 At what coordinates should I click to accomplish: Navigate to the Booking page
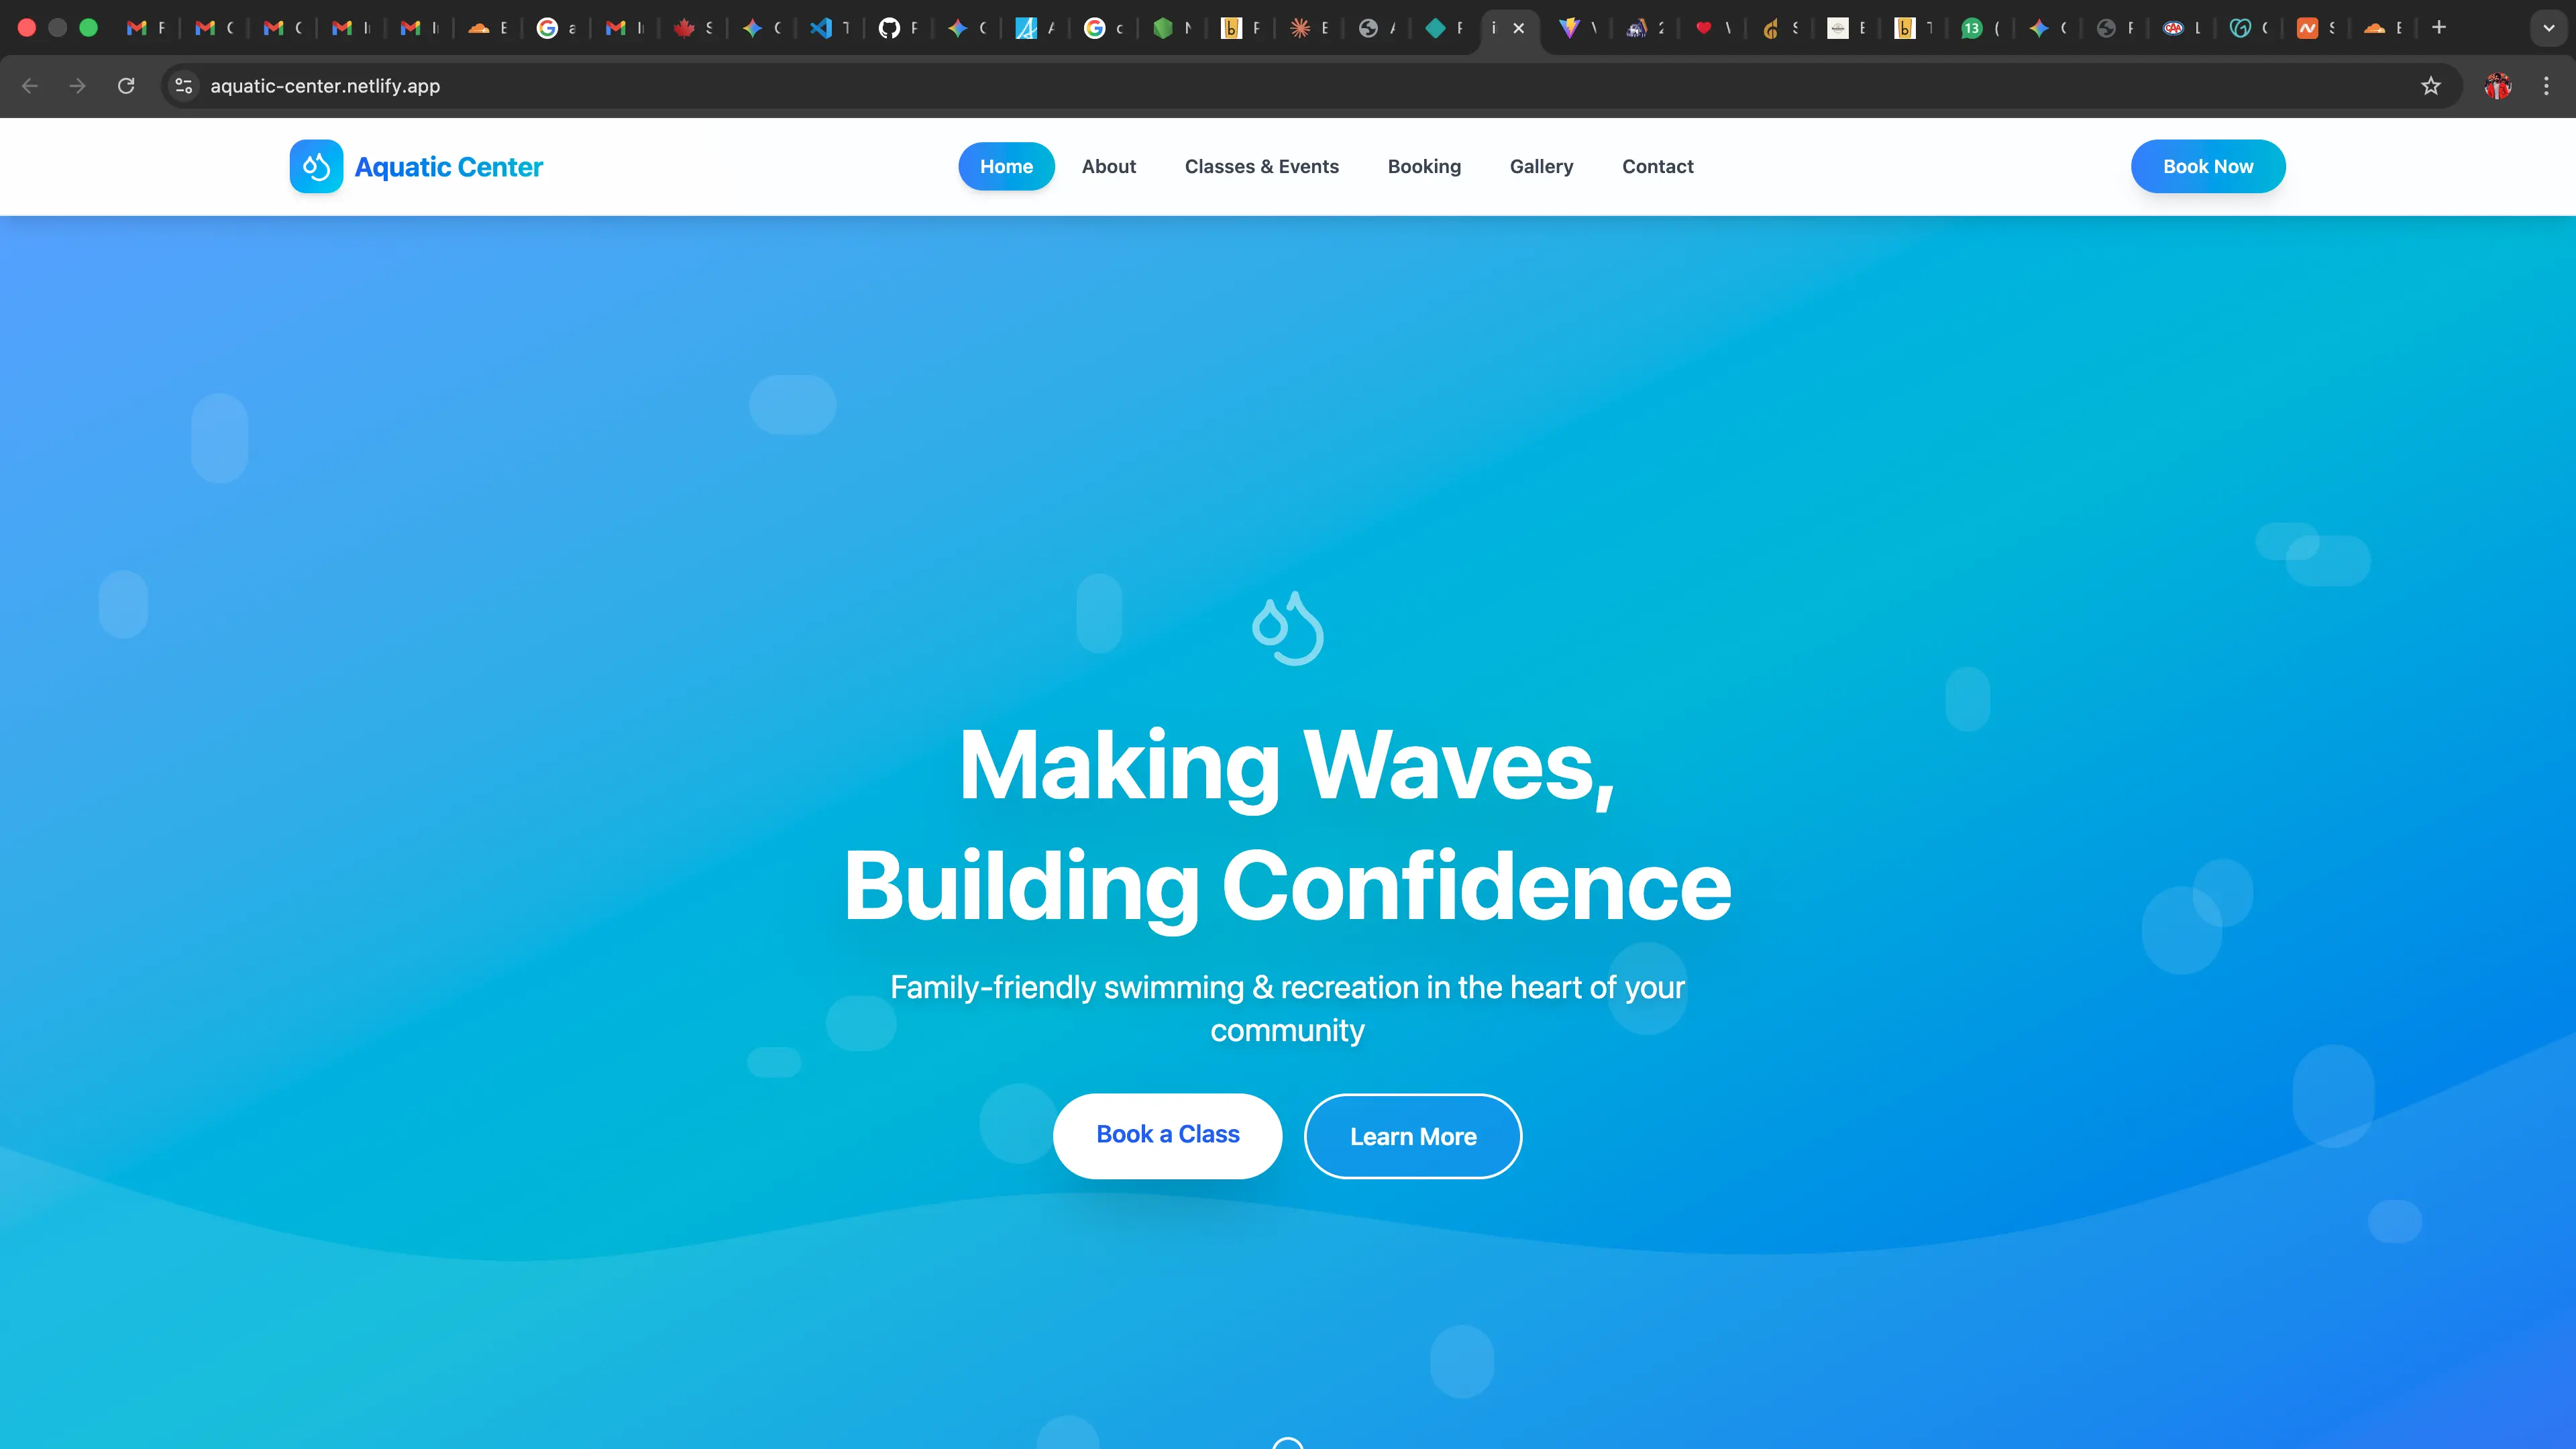click(1424, 166)
